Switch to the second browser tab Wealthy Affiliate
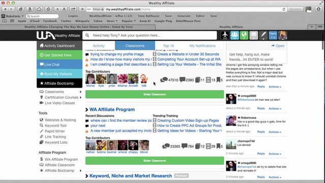 point(231,27)
